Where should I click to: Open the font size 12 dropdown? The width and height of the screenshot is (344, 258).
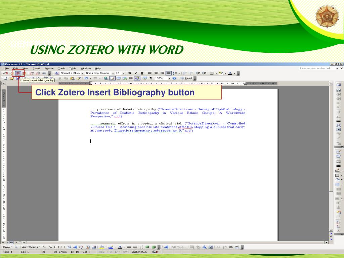pyautogui.click(x=123, y=73)
